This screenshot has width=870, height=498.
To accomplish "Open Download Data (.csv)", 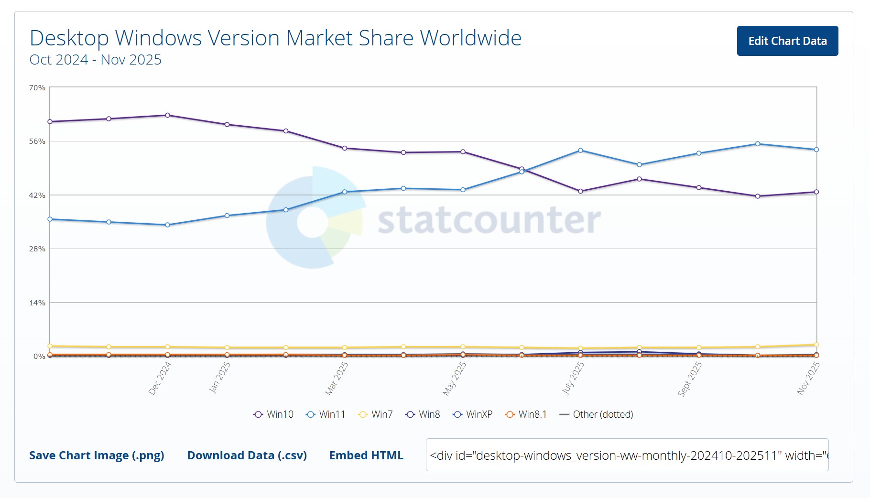I will [x=247, y=455].
